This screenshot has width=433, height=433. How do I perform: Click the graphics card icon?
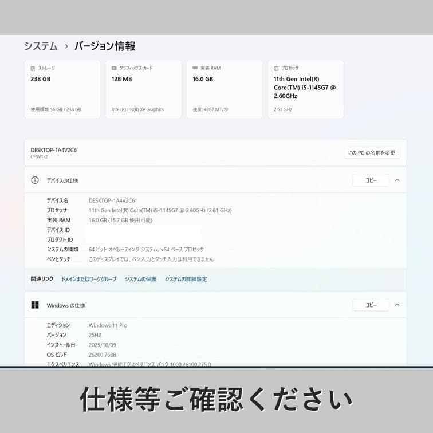coord(114,68)
